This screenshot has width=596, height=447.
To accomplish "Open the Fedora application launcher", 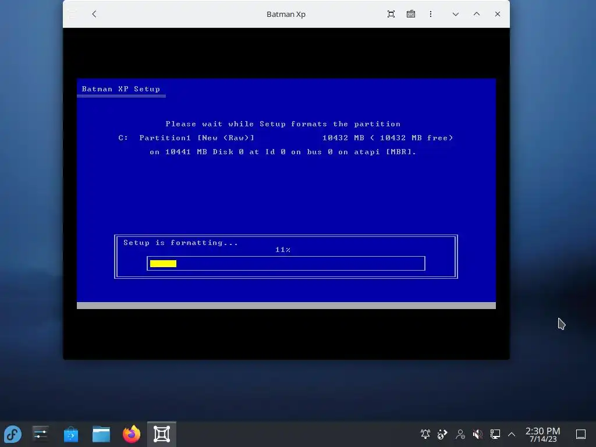I will (x=13, y=434).
